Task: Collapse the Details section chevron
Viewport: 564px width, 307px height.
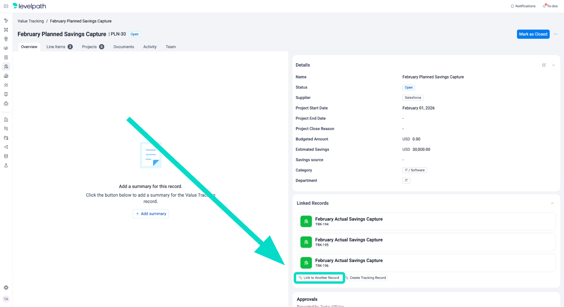Action: pos(553,65)
